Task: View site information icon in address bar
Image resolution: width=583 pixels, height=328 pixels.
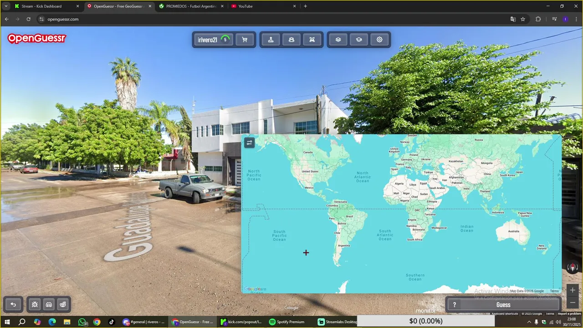Action: click(x=41, y=19)
